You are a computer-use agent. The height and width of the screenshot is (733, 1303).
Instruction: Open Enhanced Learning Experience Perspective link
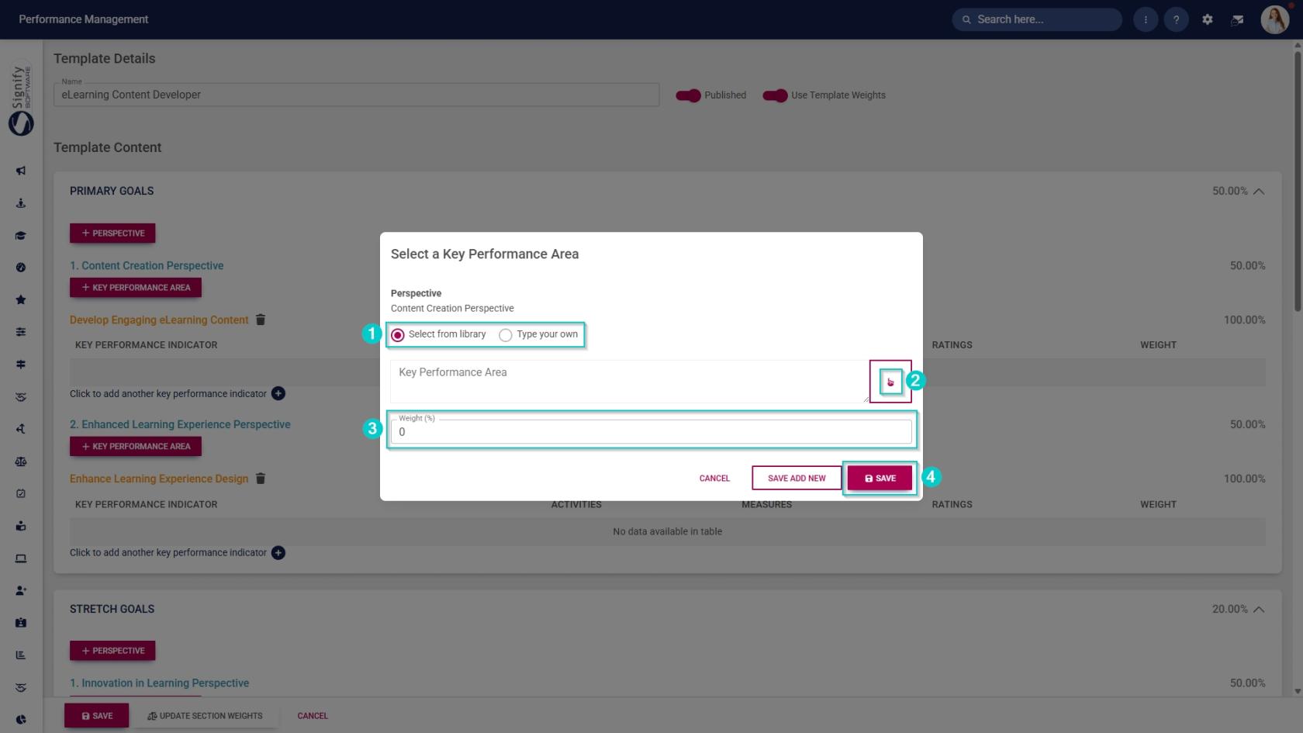[x=180, y=424]
